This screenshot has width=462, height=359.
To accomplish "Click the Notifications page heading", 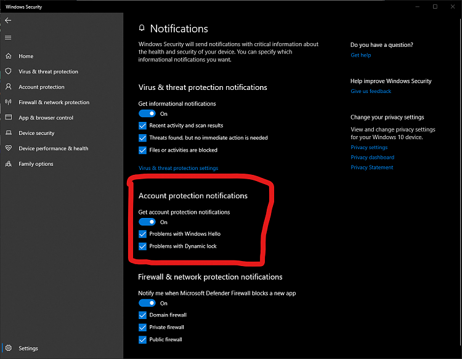I will [x=179, y=28].
